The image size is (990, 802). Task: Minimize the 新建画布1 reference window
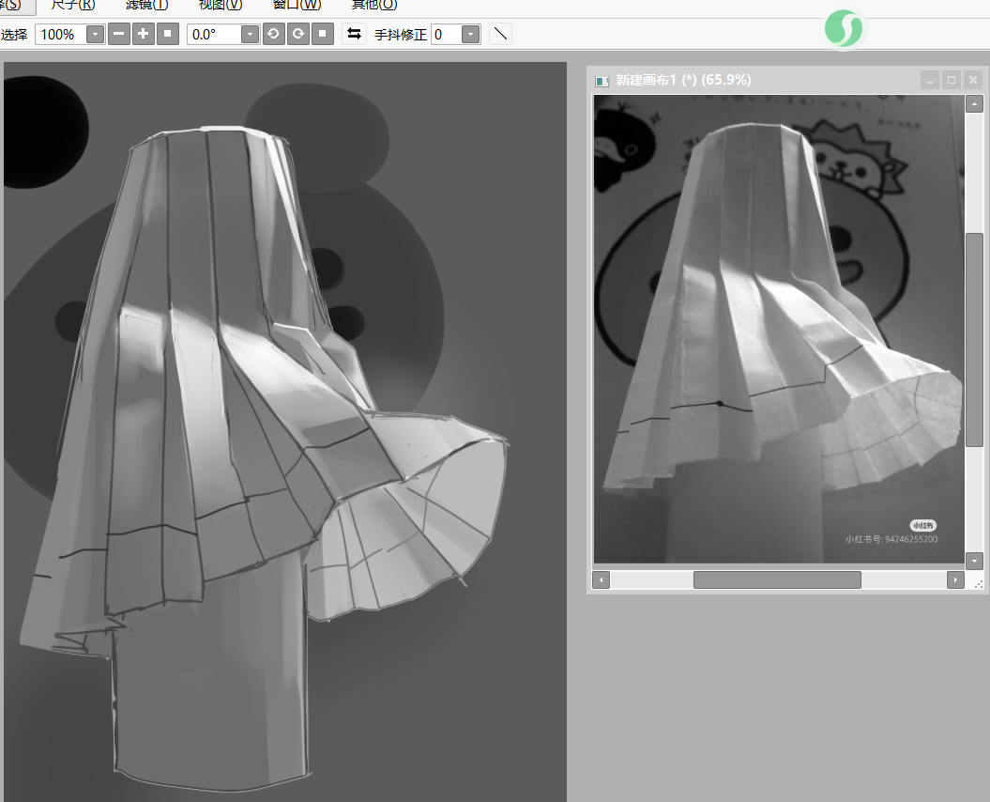pos(929,81)
